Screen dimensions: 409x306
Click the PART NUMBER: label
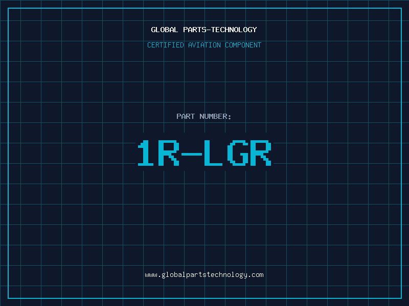coord(204,116)
